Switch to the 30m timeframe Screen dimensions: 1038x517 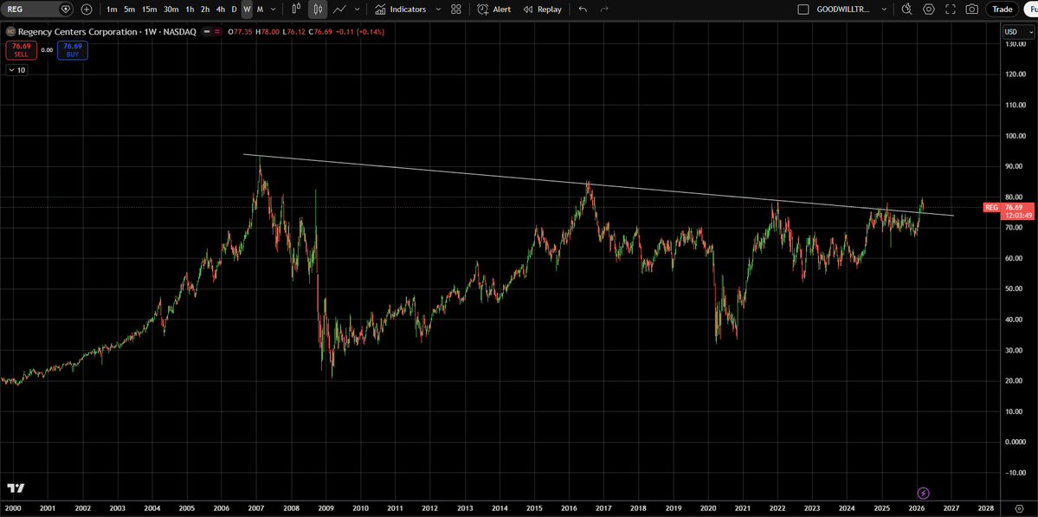171,10
